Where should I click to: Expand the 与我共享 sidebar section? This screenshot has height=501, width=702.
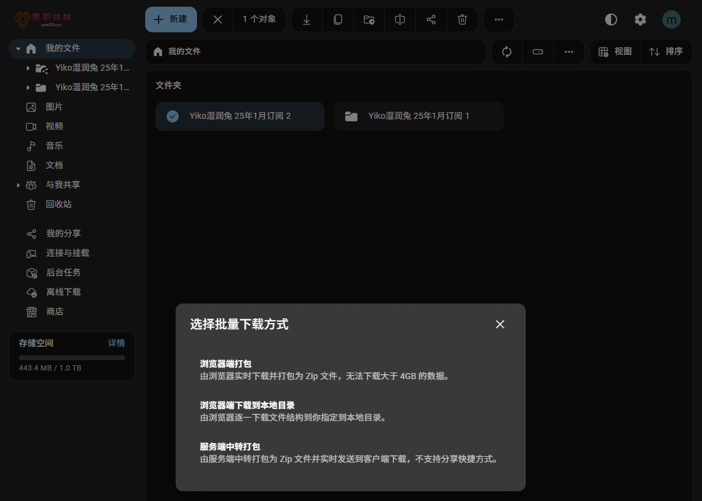(18, 185)
